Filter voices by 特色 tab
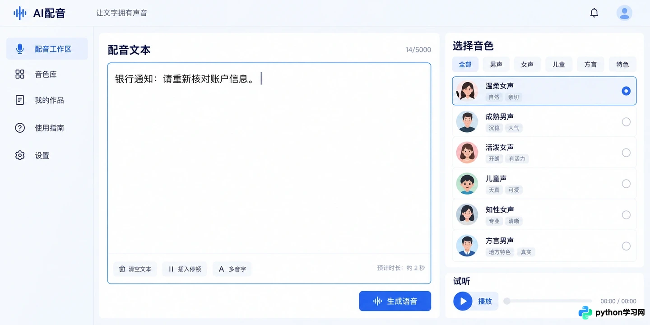This screenshot has width=650, height=325. pos(622,64)
